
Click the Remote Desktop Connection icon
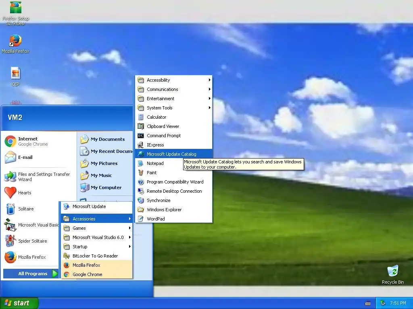(141, 191)
